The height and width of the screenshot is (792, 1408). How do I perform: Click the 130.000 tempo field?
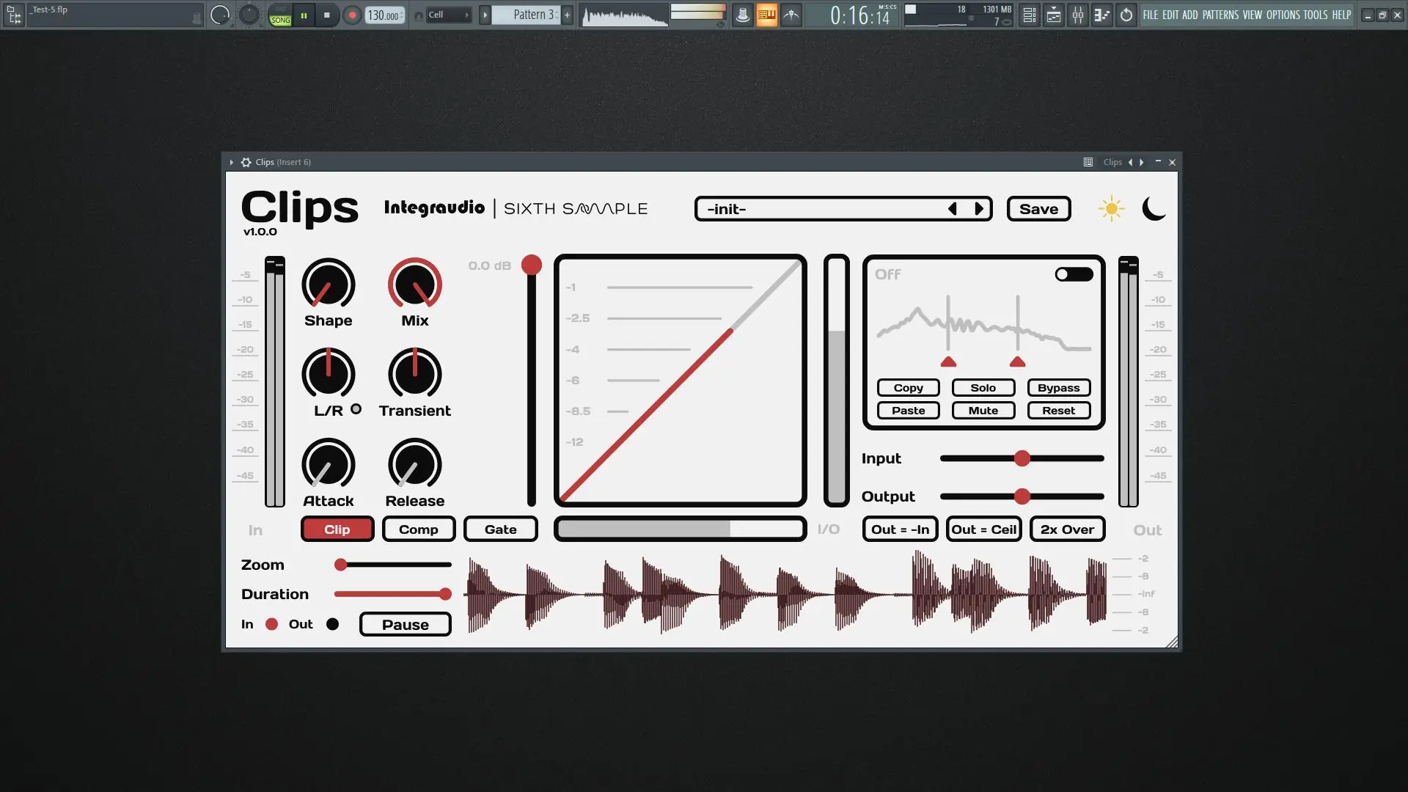pos(384,15)
